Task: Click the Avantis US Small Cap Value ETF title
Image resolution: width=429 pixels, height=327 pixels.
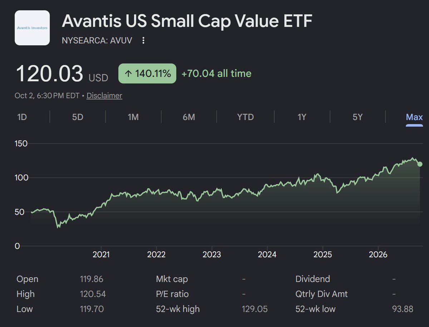Action: [x=187, y=21]
